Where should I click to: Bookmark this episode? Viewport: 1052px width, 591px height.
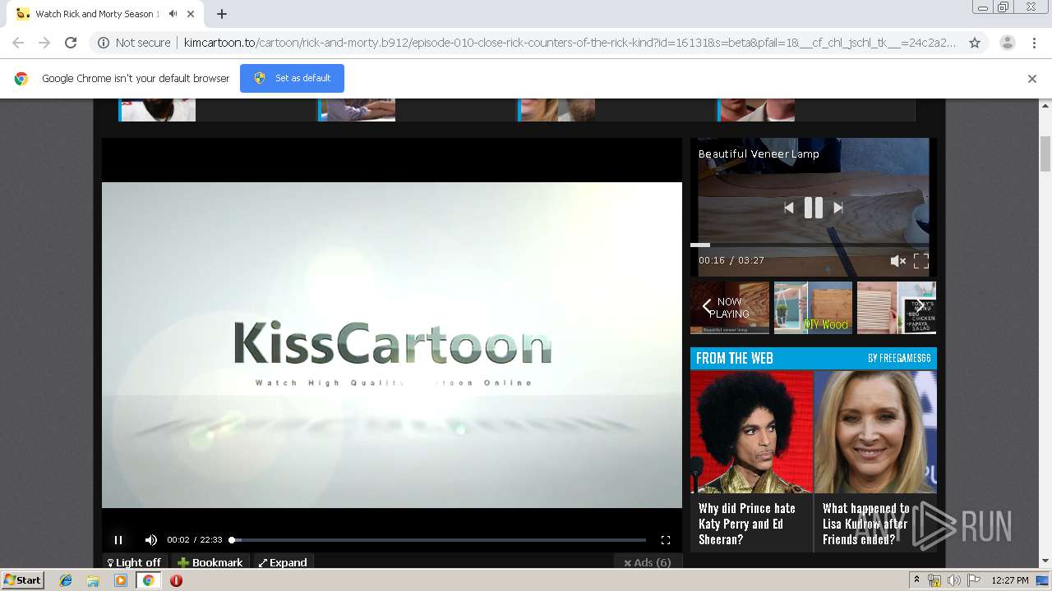(x=210, y=562)
